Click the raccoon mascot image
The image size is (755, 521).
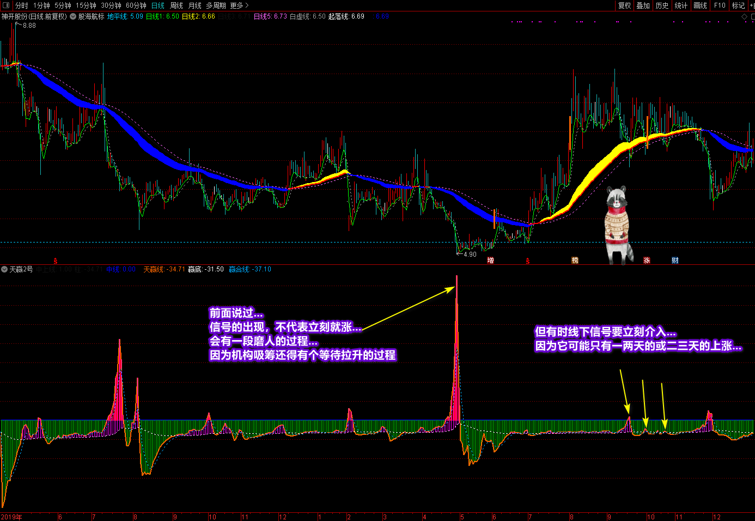618,225
